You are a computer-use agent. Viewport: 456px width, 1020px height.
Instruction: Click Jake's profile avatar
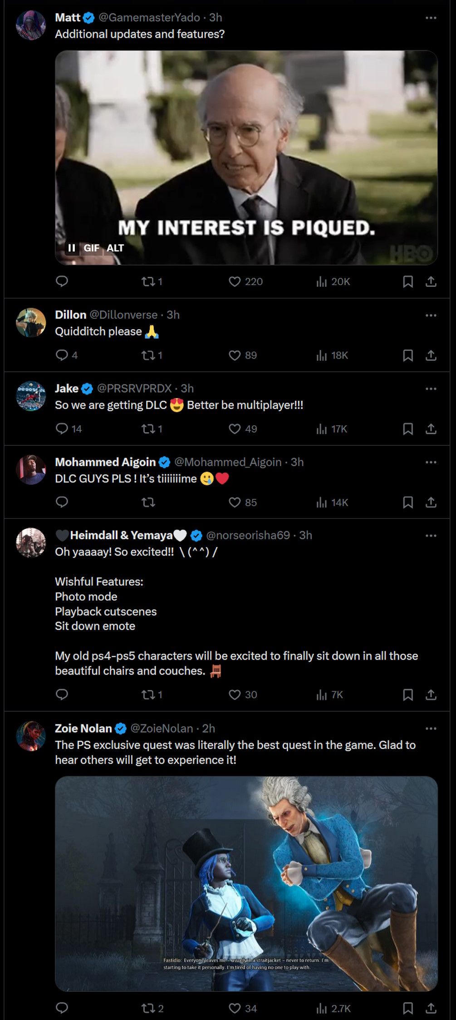[x=31, y=396]
